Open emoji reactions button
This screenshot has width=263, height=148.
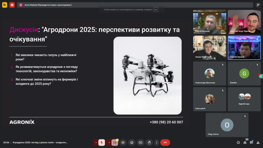[131, 143]
